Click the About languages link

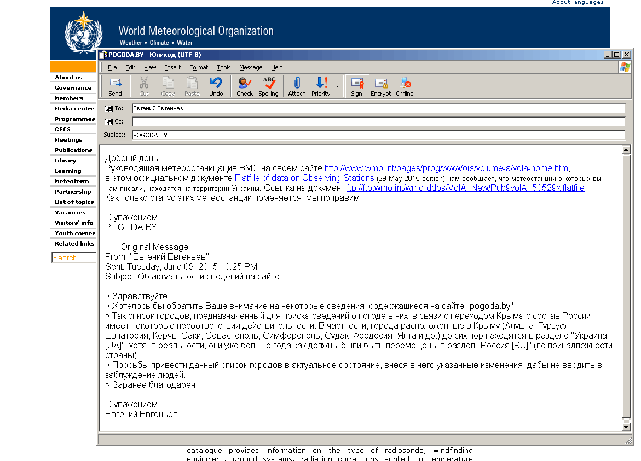tap(578, 2)
